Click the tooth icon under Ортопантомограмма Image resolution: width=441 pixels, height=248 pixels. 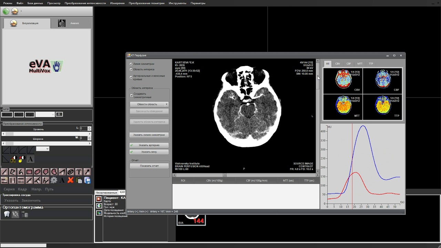pos(7,214)
